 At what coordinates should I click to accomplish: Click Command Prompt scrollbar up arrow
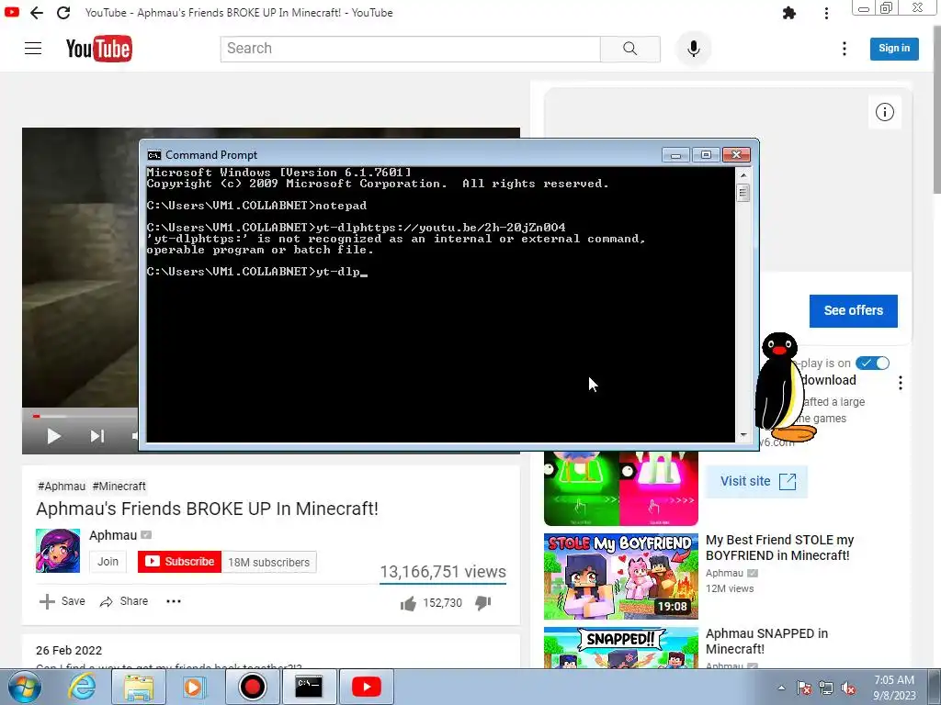click(x=743, y=175)
